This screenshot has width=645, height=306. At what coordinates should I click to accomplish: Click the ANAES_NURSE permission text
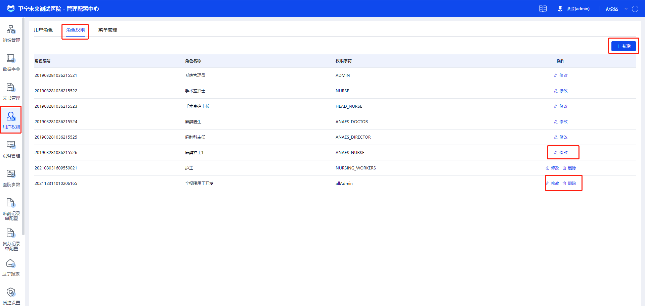click(x=350, y=153)
